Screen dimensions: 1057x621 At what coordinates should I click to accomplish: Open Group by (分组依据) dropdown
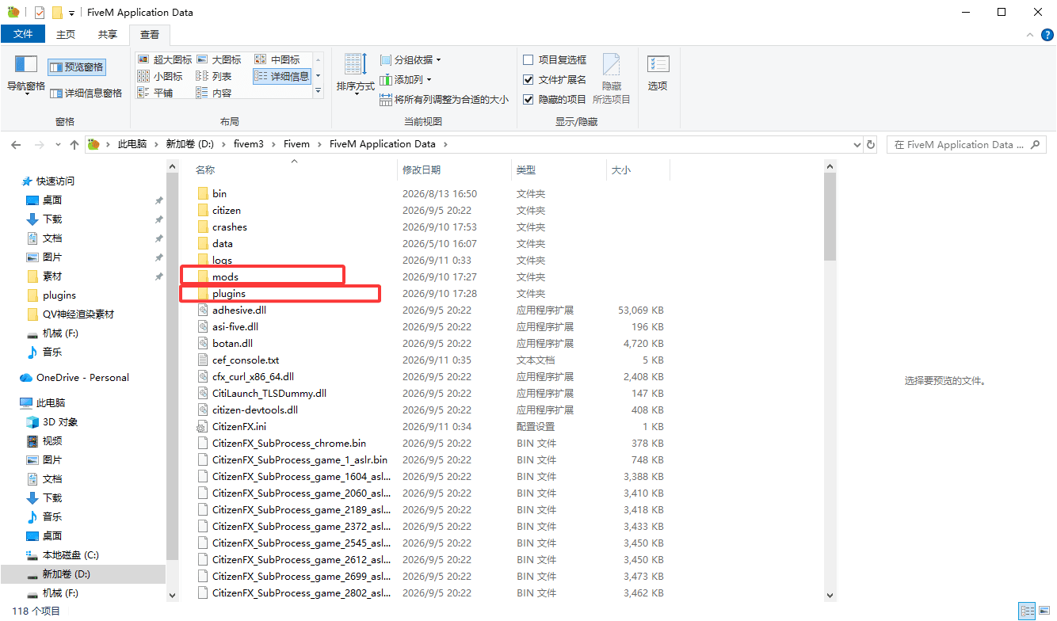pyautogui.click(x=410, y=59)
